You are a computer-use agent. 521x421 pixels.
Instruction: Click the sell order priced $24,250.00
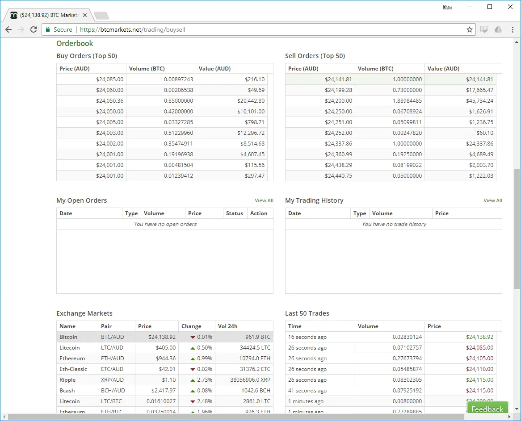tap(339, 112)
